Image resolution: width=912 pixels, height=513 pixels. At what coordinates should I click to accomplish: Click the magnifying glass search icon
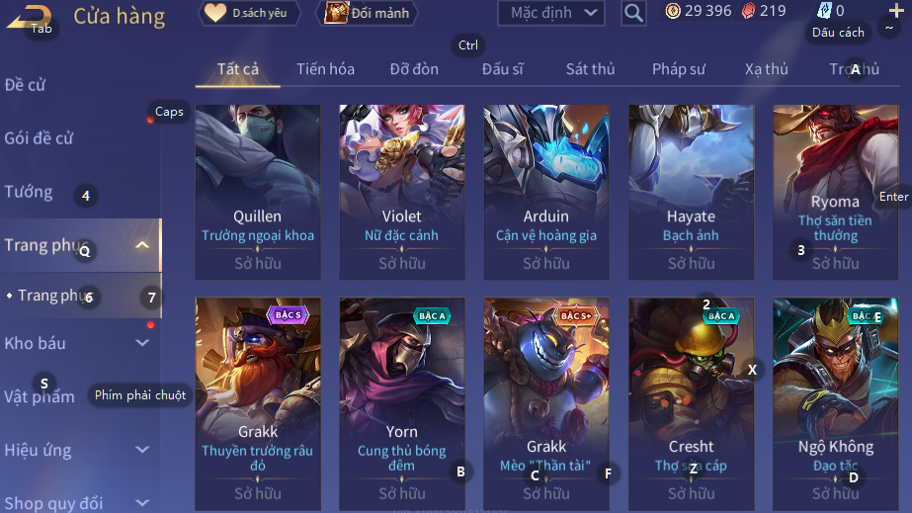(x=633, y=13)
